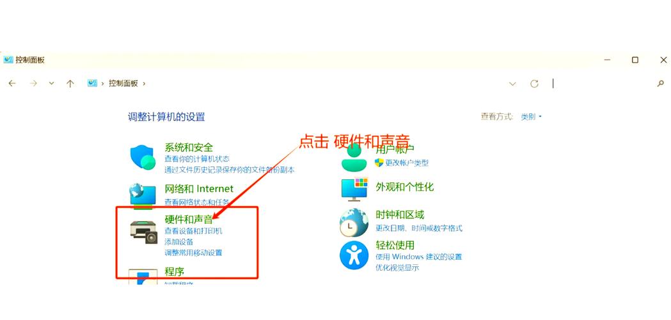671x320 pixels.
Task: Go up one level with the up arrow
Action: point(70,84)
